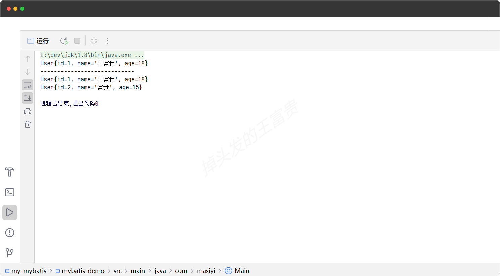The width and height of the screenshot is (500, 276).
Task: Click the src breadcrumb
Action: (x=118, y=271)
